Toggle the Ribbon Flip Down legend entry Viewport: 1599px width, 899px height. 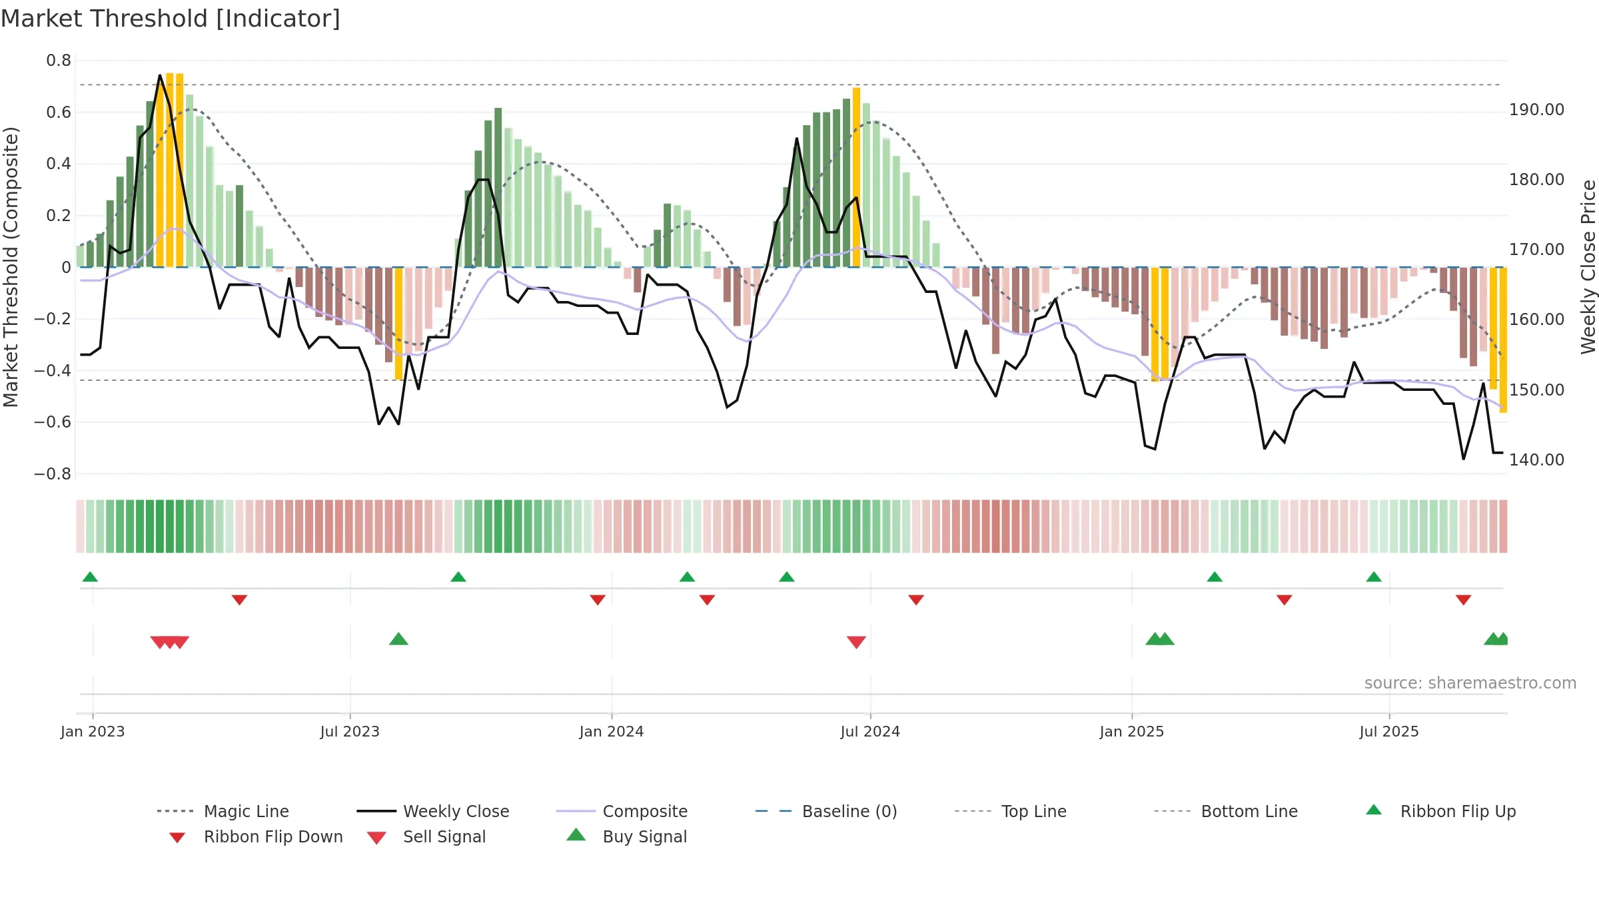pos(256,836)
